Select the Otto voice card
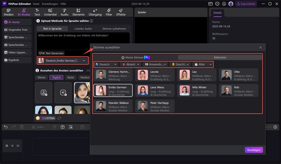The width and height of the screenshot is (281, 164). pyautogui.click(x=239, y=75)
